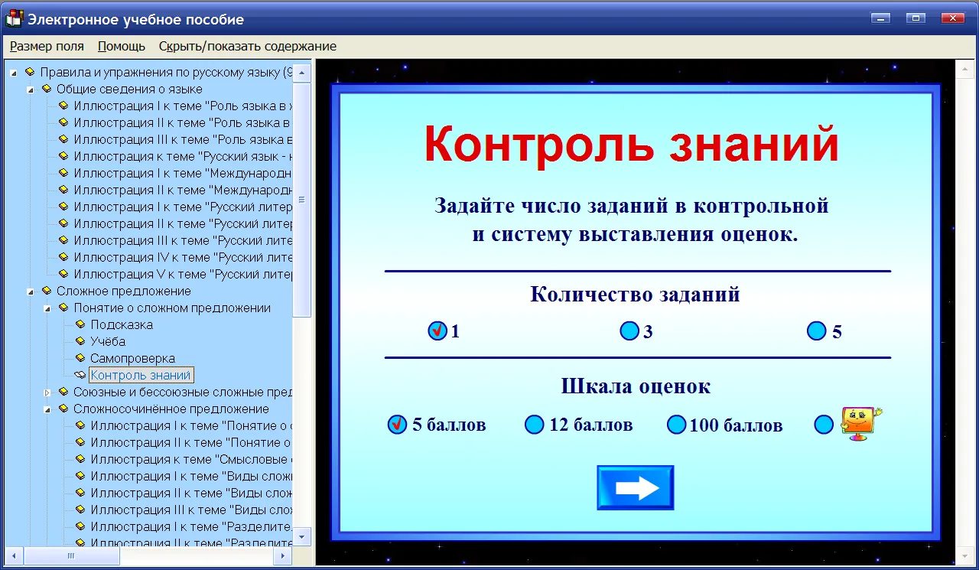The height and width of the screenshot is (570, 979).
Task: Click the tree panel scroll down arrow
Action: (x=302, y=536)
